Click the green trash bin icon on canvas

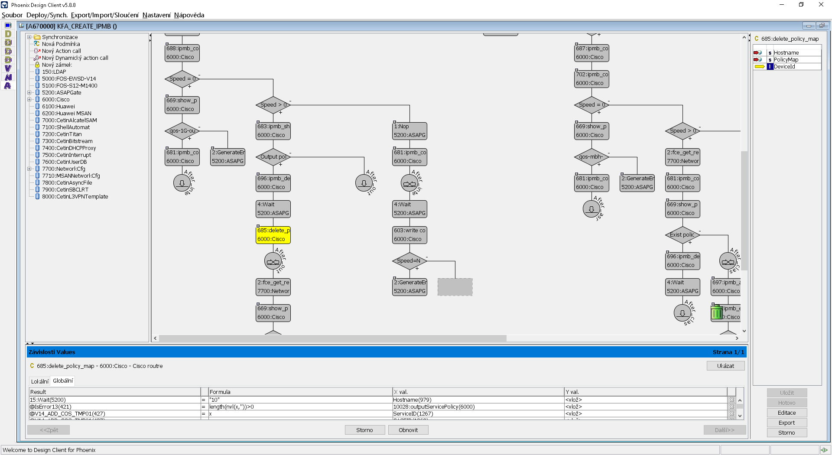coord(717,312)
